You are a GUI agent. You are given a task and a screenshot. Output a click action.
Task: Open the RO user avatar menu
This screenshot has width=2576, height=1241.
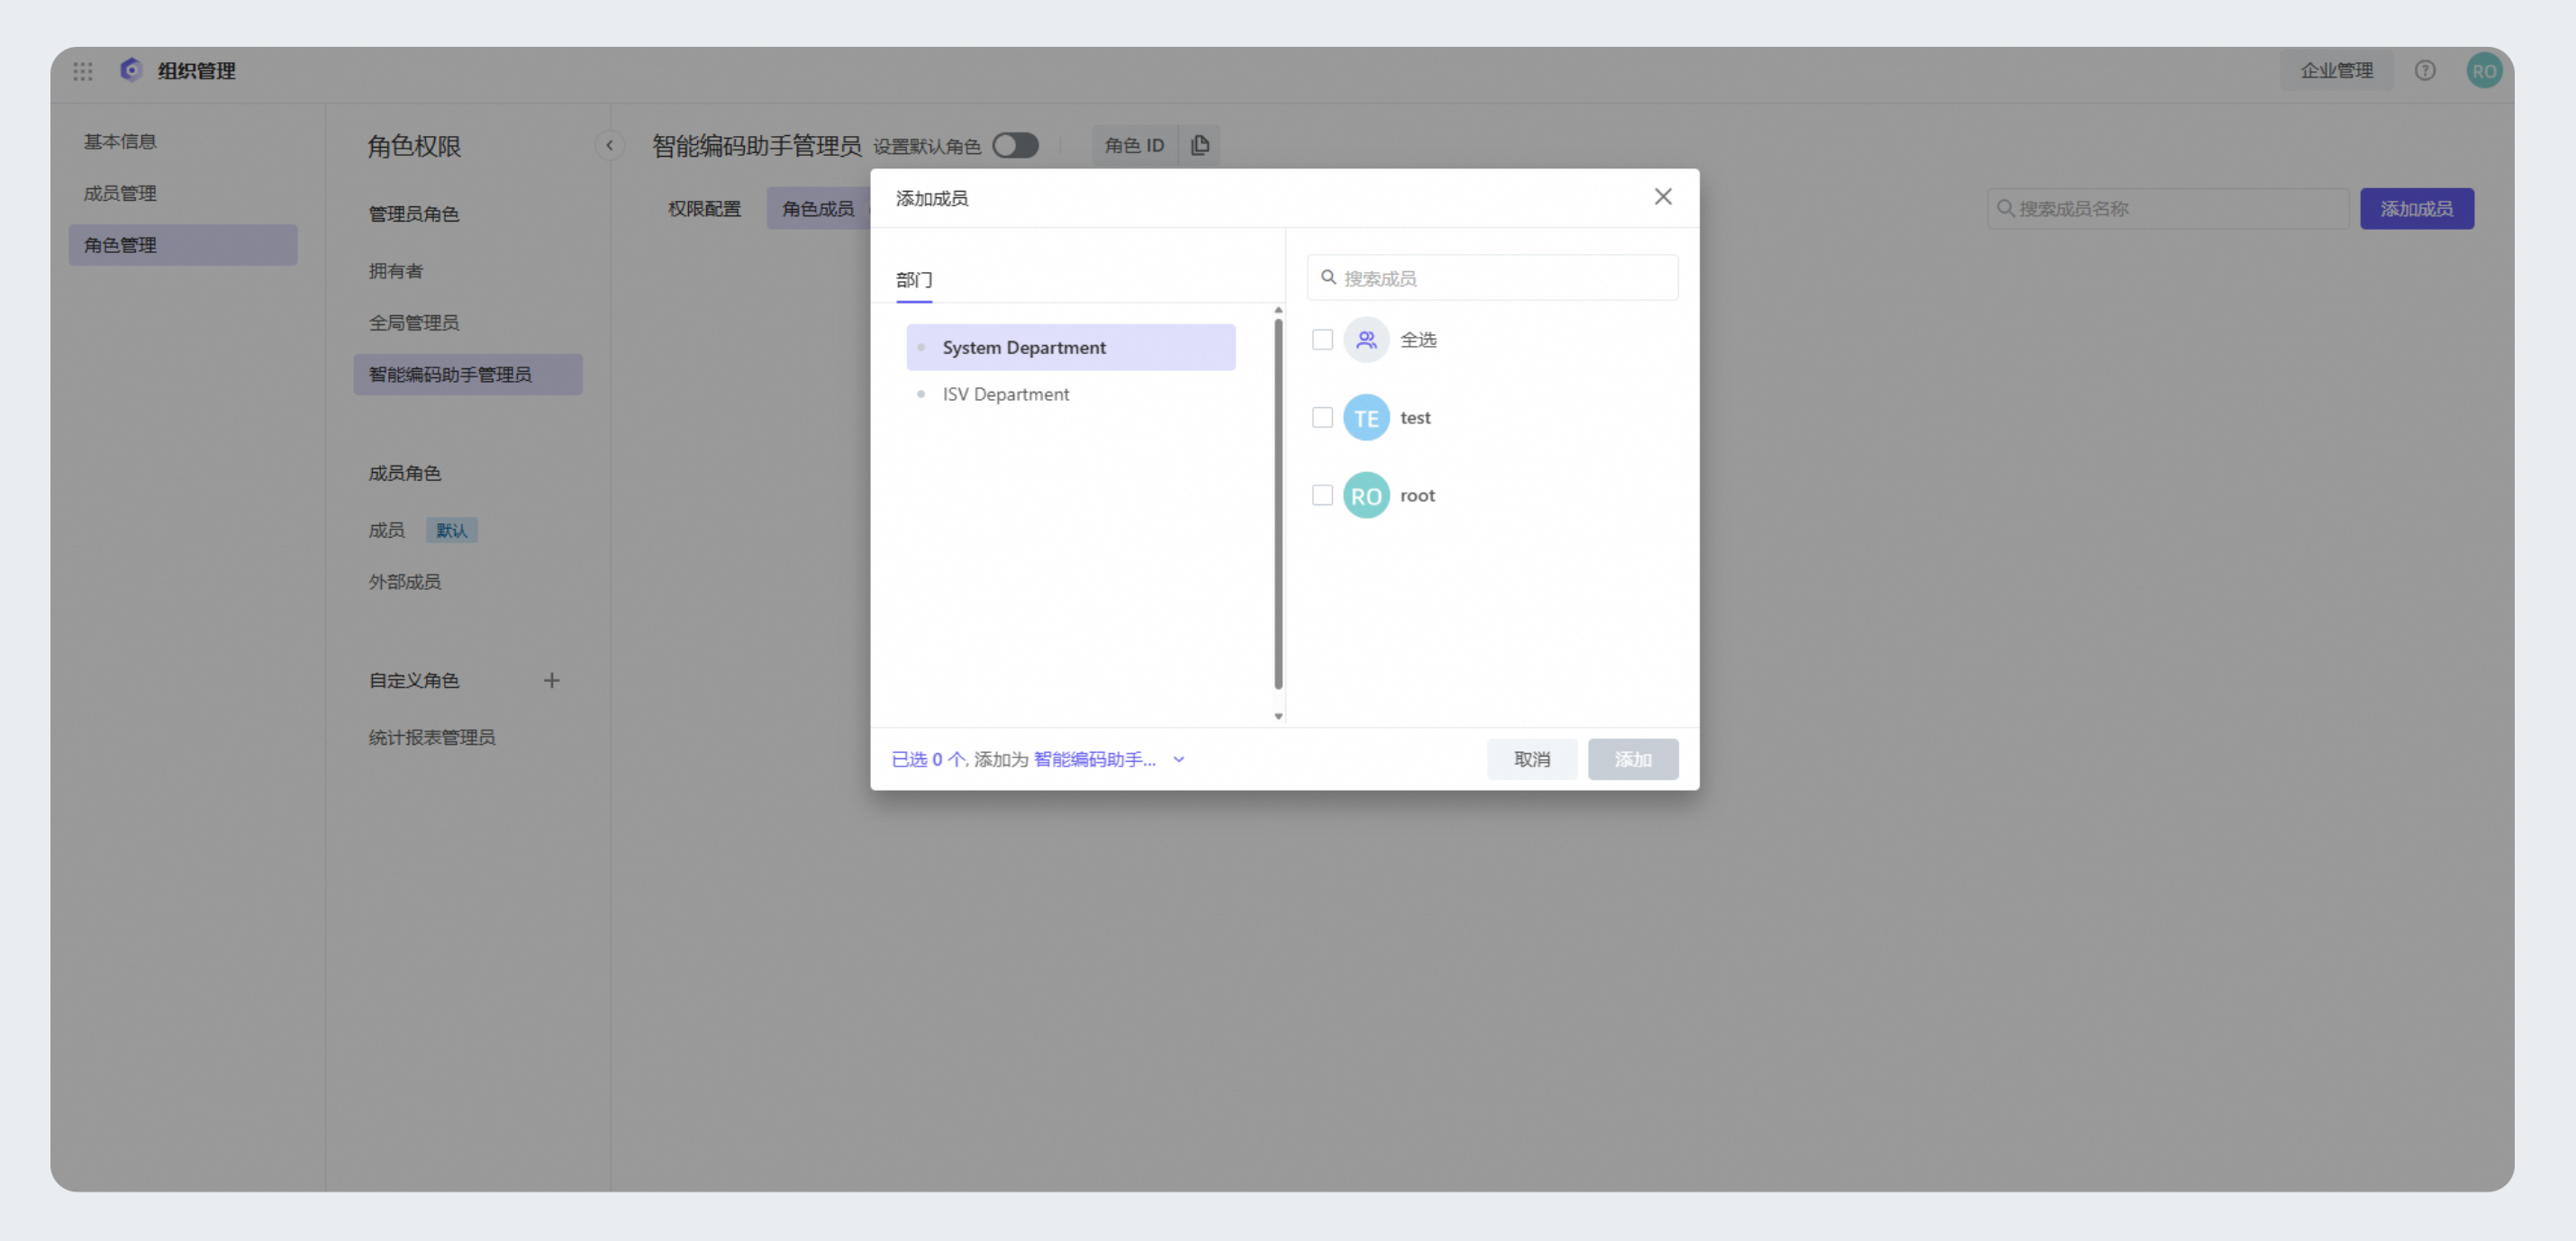tap(2483, 71)
